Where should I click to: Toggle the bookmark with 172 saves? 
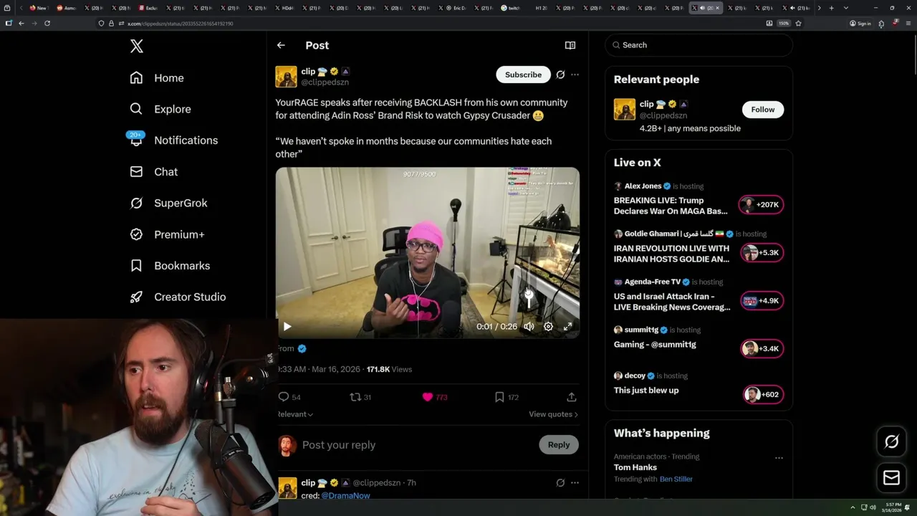tap(499, 397)
